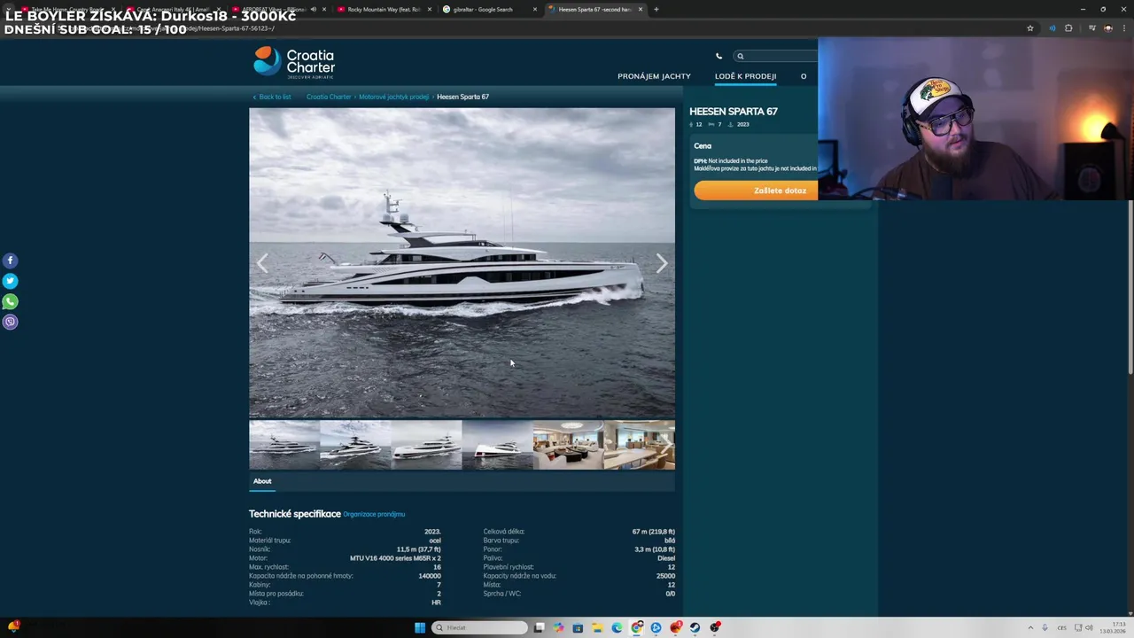
Task: Select the fourth yacht thumbnail
Action: click(497, 445)
